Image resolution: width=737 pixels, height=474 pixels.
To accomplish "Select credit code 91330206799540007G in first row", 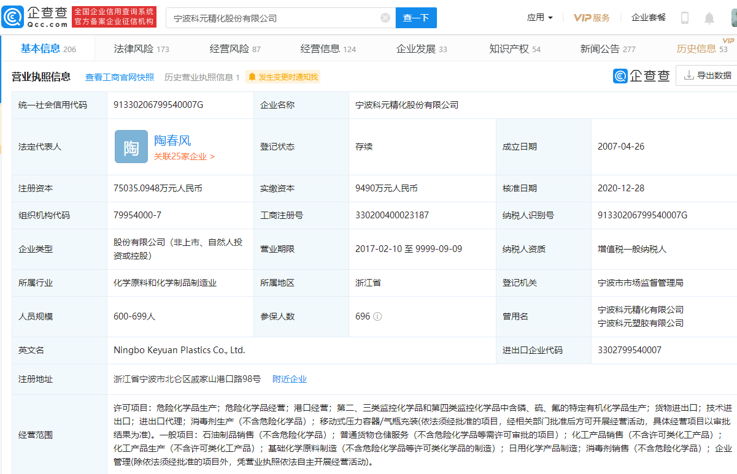I will click(158, 105).
